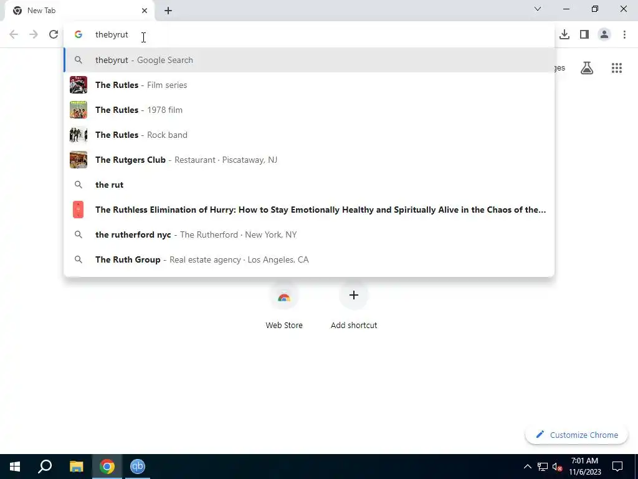Click the red book cover thumbnail
This screenshot has width=638, height=479.
point(78,210)
